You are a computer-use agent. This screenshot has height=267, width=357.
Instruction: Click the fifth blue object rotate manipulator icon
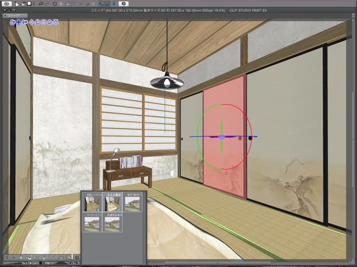(37, 22)
